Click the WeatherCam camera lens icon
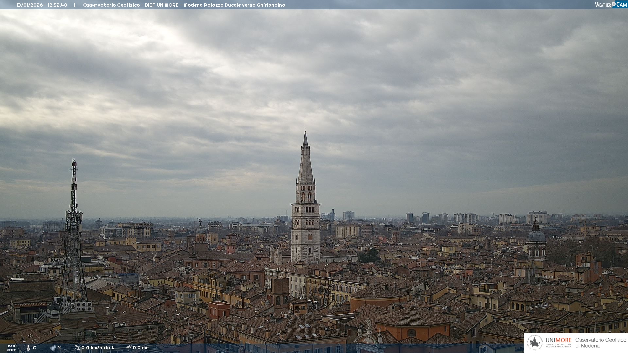 [614, 4]
